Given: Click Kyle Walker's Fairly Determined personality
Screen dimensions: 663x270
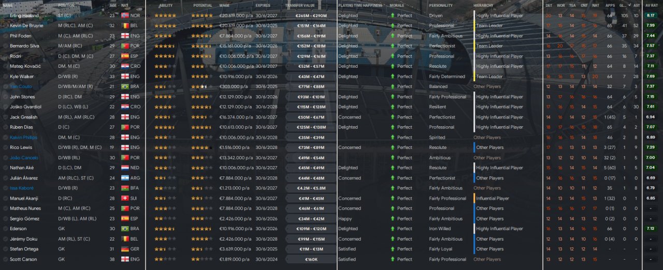Looking at the screenshot, I should [x=447, y=77].
